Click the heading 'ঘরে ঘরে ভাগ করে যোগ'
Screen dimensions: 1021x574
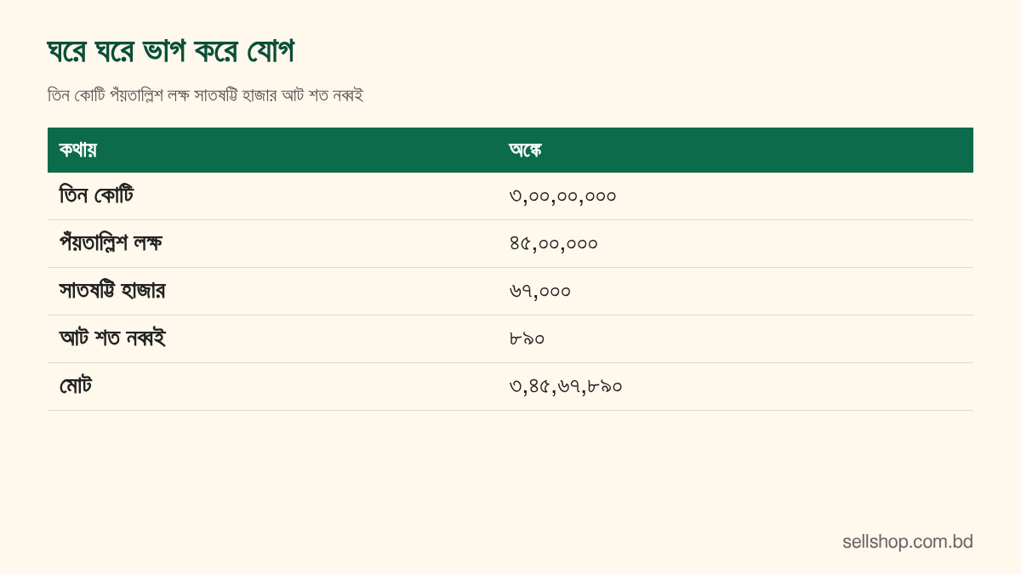click(171, 52)
